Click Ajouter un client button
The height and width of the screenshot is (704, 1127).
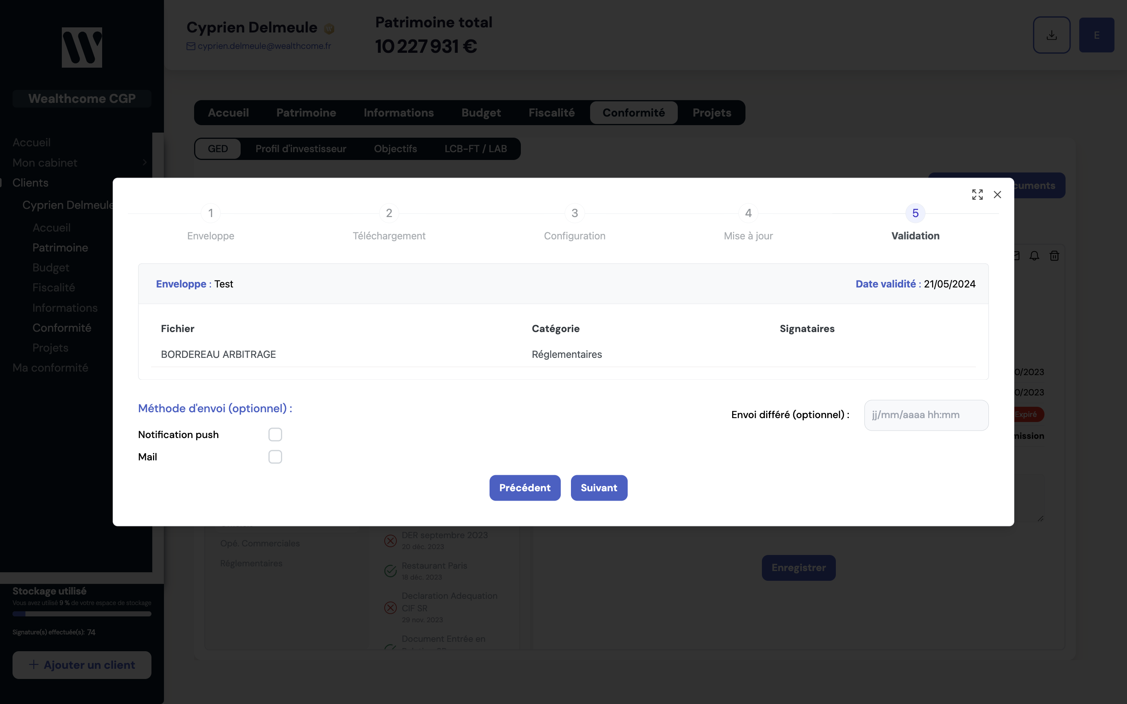pyautogui.click(x=82, y=665)
